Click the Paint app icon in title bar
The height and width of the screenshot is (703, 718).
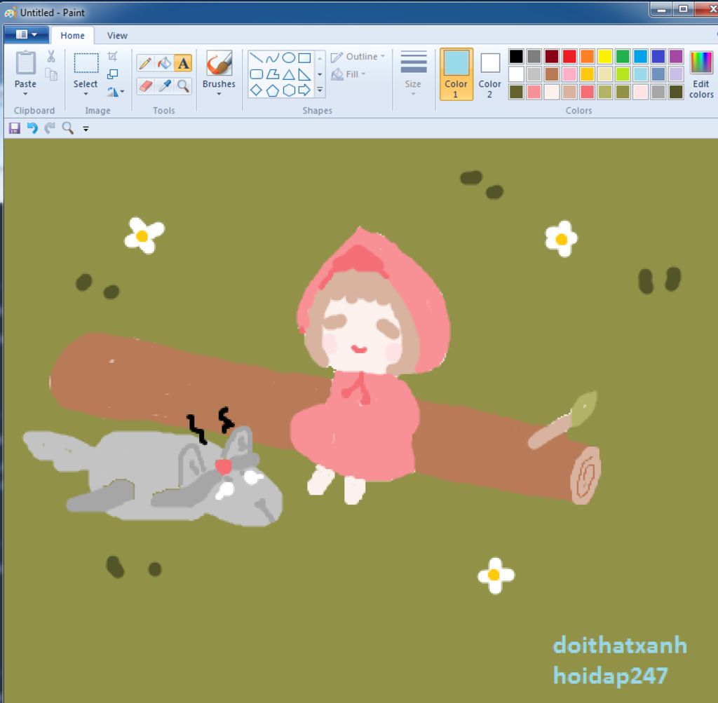point(10,13)
